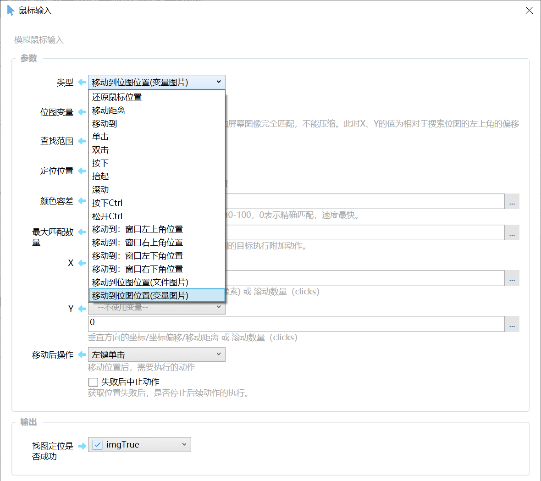Click the ... button for X value field
Image resolution: width=541 pixels, height=481 pixels.
click(512, 278)
